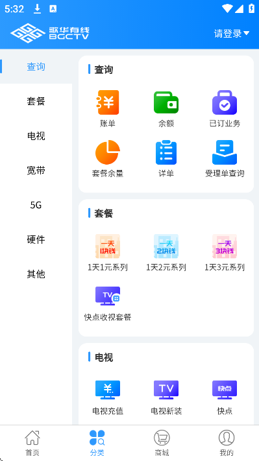The width and height of the screenshot is (259, 461).
Task: Open the 套餐余量 pie chart icon
Action: point(108,152)
